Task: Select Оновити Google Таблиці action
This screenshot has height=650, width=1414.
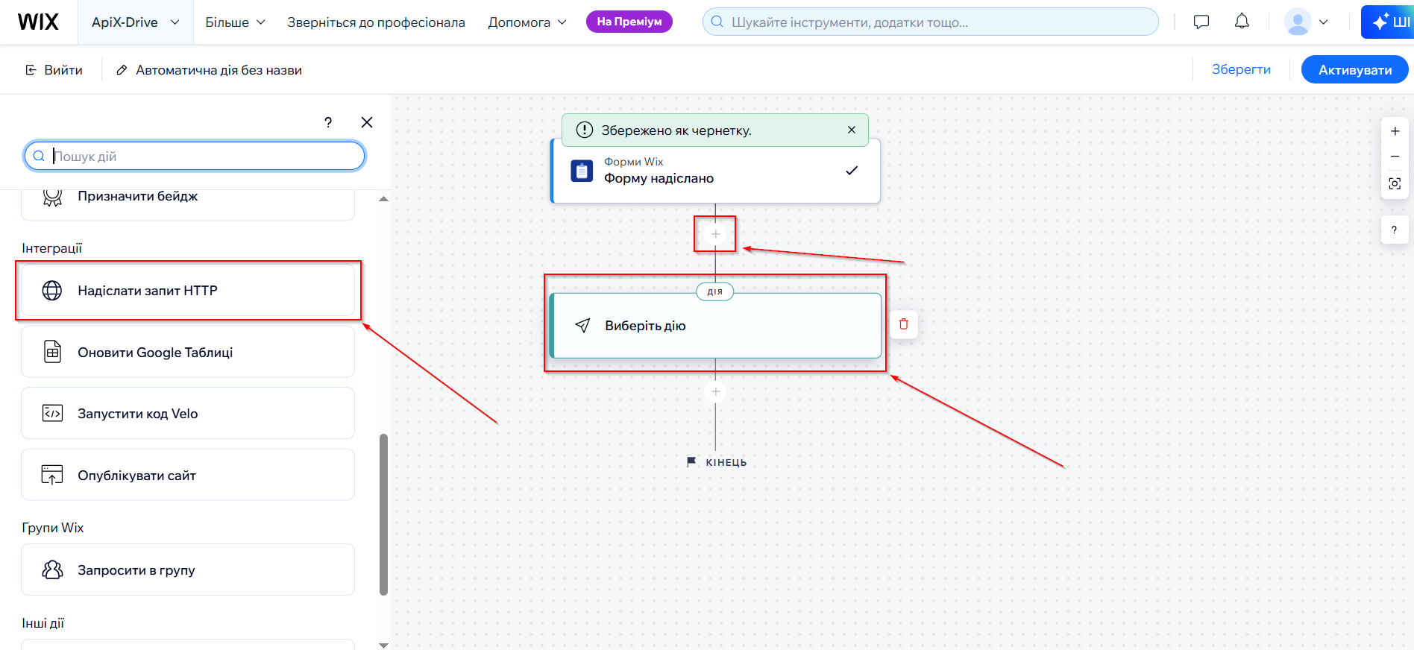Action: [188, 352]
